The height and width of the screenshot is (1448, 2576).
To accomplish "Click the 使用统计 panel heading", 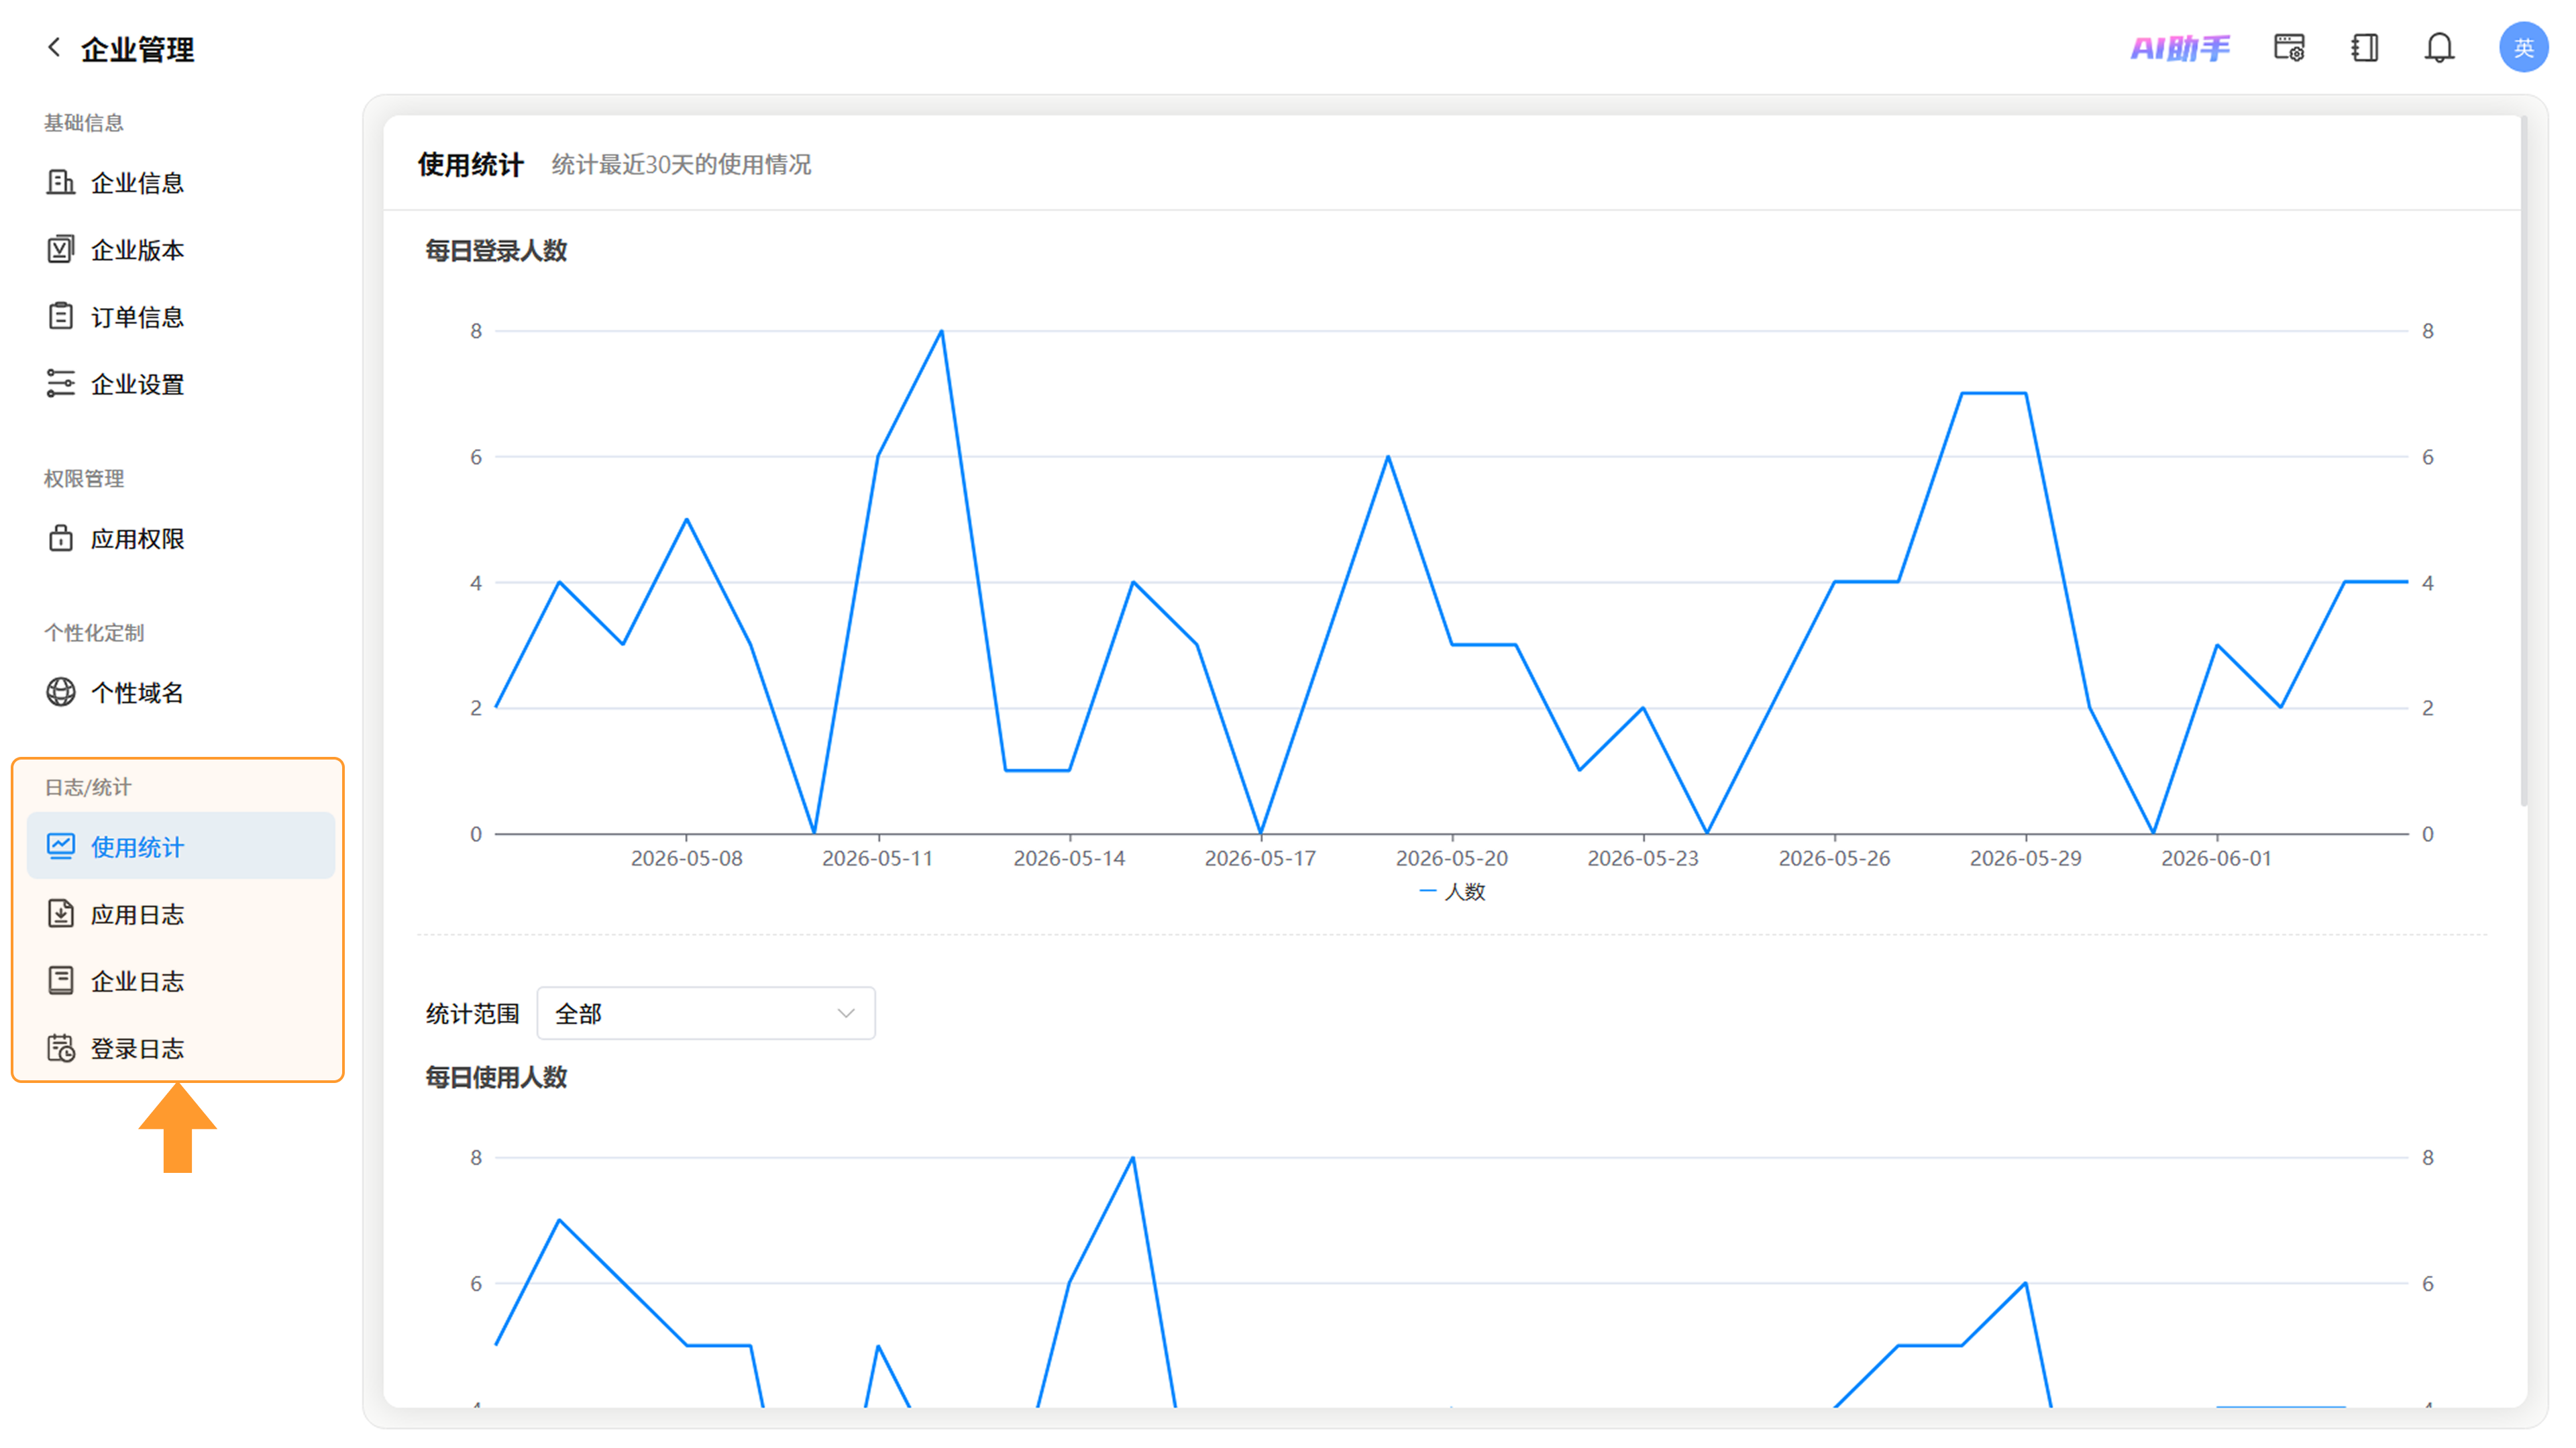I will pyautogui.click(x=470, y=164).
